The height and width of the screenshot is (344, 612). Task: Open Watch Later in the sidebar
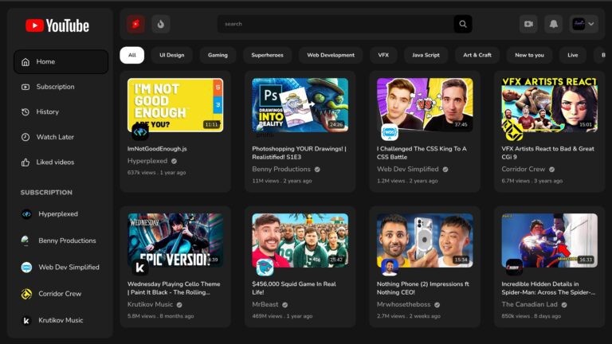61,137
